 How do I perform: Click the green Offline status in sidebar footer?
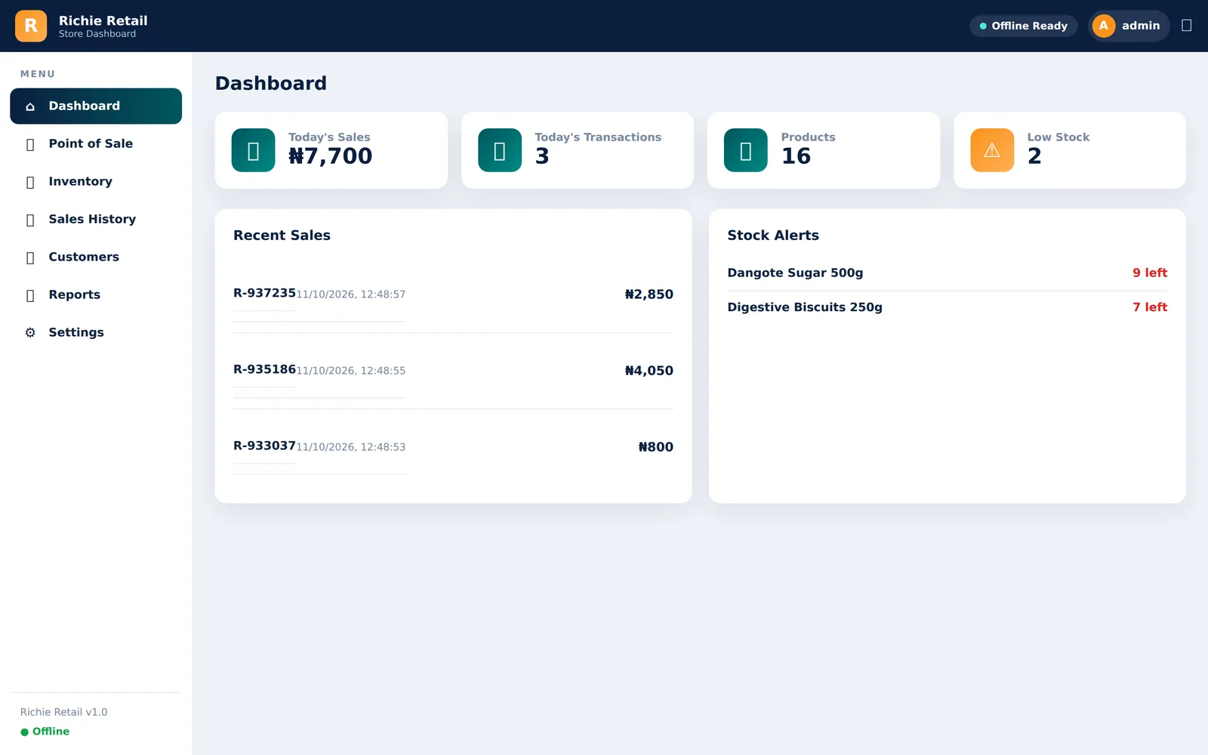point(45,732)
